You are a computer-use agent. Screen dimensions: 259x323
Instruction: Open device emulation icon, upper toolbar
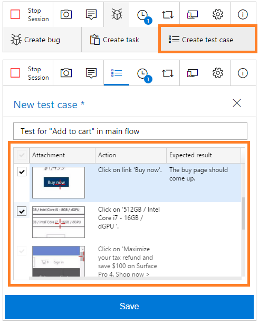[193, 15]
